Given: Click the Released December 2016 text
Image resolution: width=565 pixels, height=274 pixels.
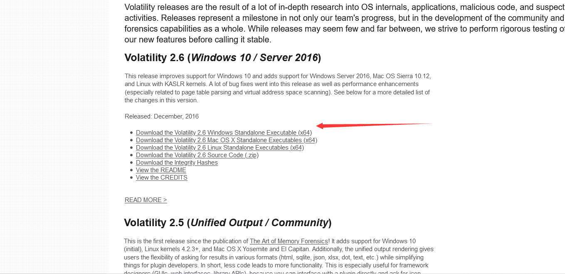Looking at the screenshot, I should (161, 116).
